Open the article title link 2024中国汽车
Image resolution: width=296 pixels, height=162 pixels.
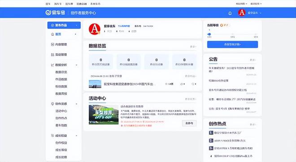tap(130, 84)
